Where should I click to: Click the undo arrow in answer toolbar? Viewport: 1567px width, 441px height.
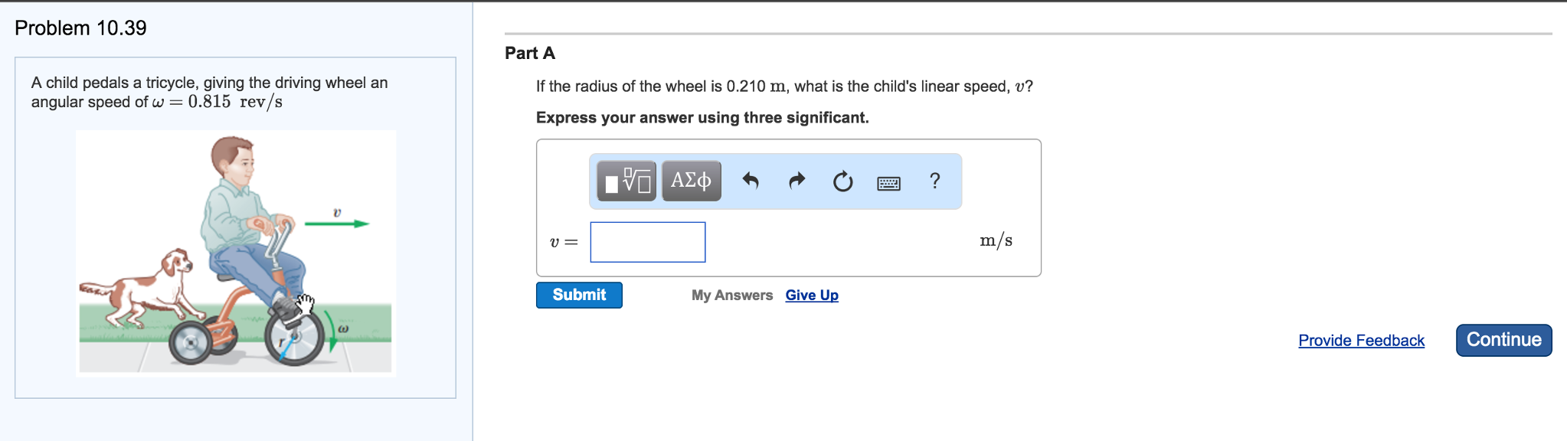(749, 181)
